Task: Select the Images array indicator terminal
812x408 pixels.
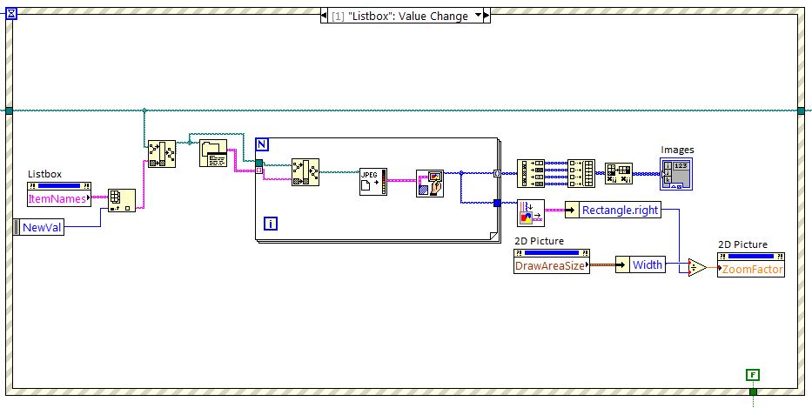Action: 676,173
